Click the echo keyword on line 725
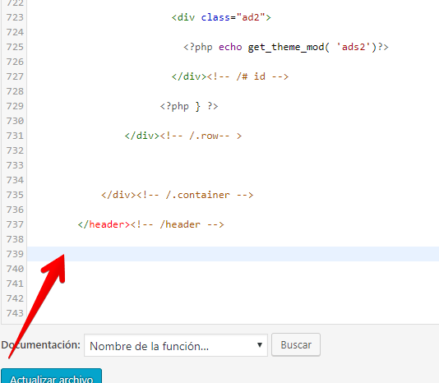The image size is (439, 383). coord(230,47)
